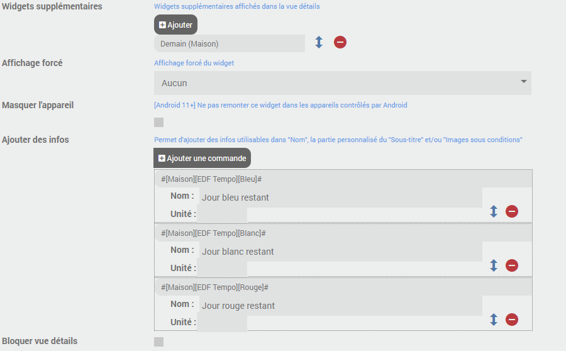Image resolution: width=566 pixels, height=351 pixels.
Task: Click the Ajouter widget button
Action: click(175, 25)
